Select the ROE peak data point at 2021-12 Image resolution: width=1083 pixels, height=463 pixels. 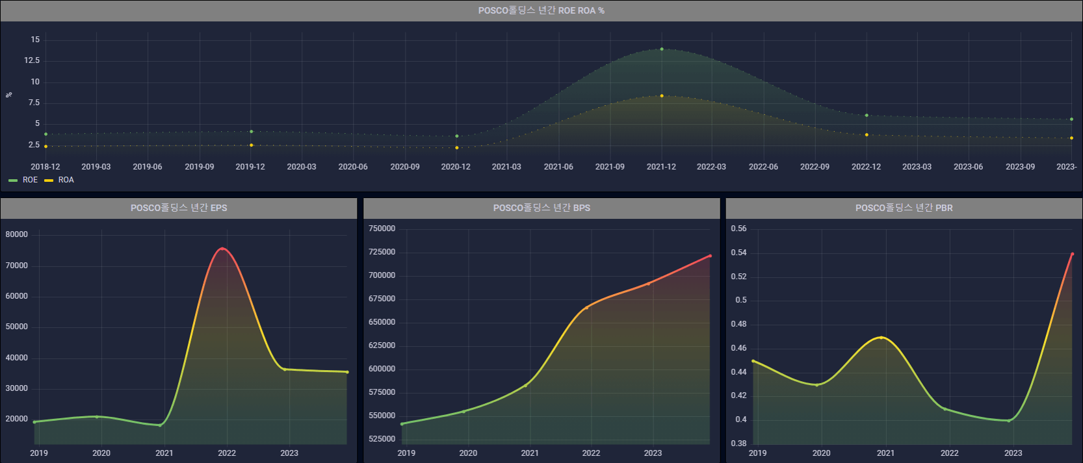pos(662,49)
